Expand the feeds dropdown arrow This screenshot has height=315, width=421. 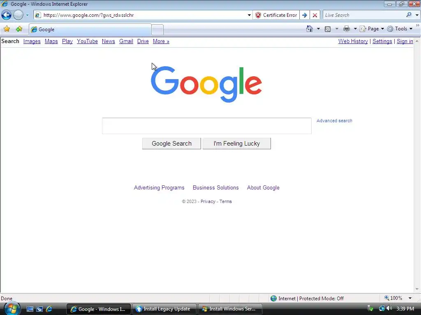[x=337, y=29]
